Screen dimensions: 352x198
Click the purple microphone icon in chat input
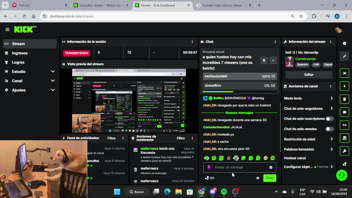click(209, 167)
